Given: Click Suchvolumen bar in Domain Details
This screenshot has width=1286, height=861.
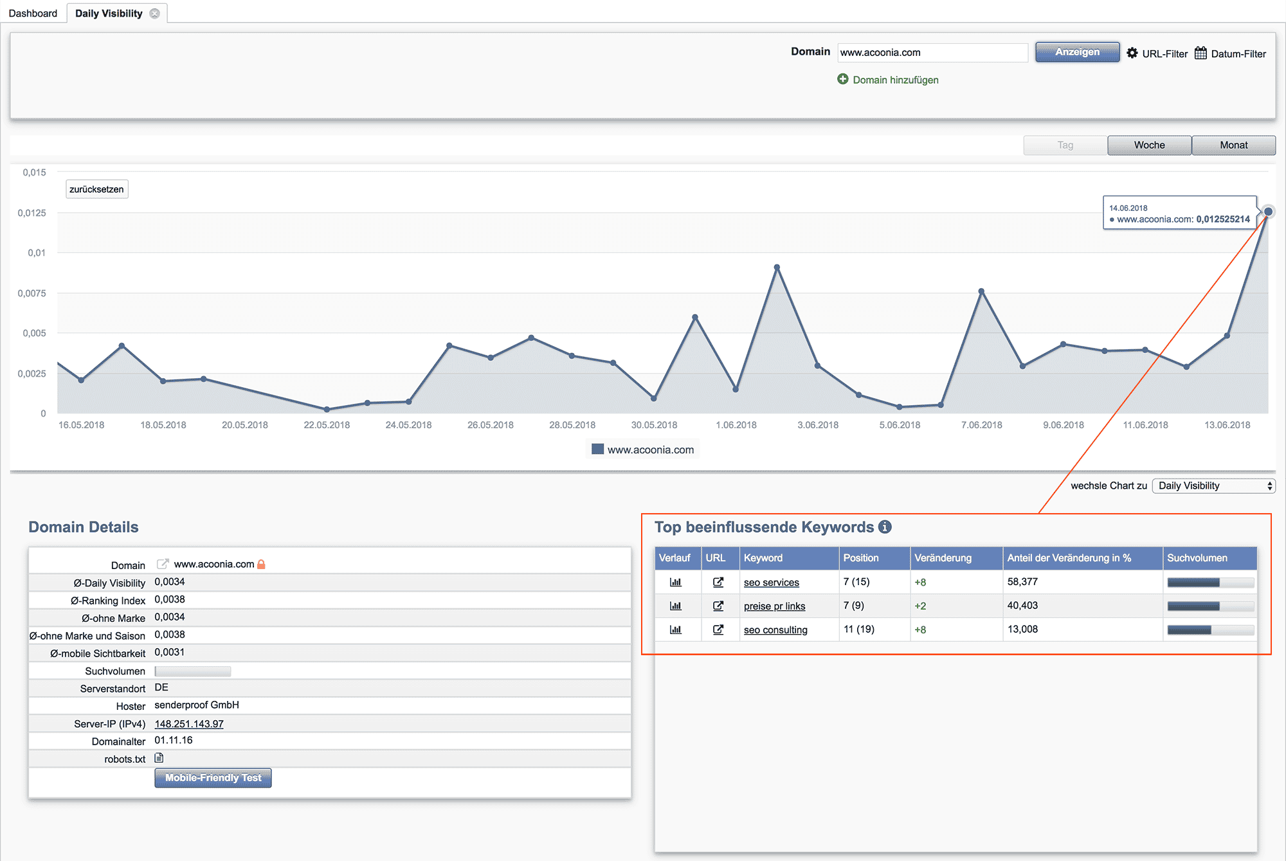Looking at the screenshot, I should 193,671.
